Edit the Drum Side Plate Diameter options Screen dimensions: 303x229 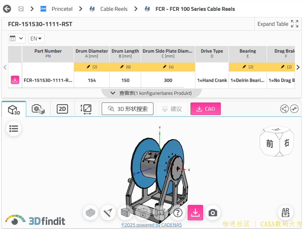(168, 67)
